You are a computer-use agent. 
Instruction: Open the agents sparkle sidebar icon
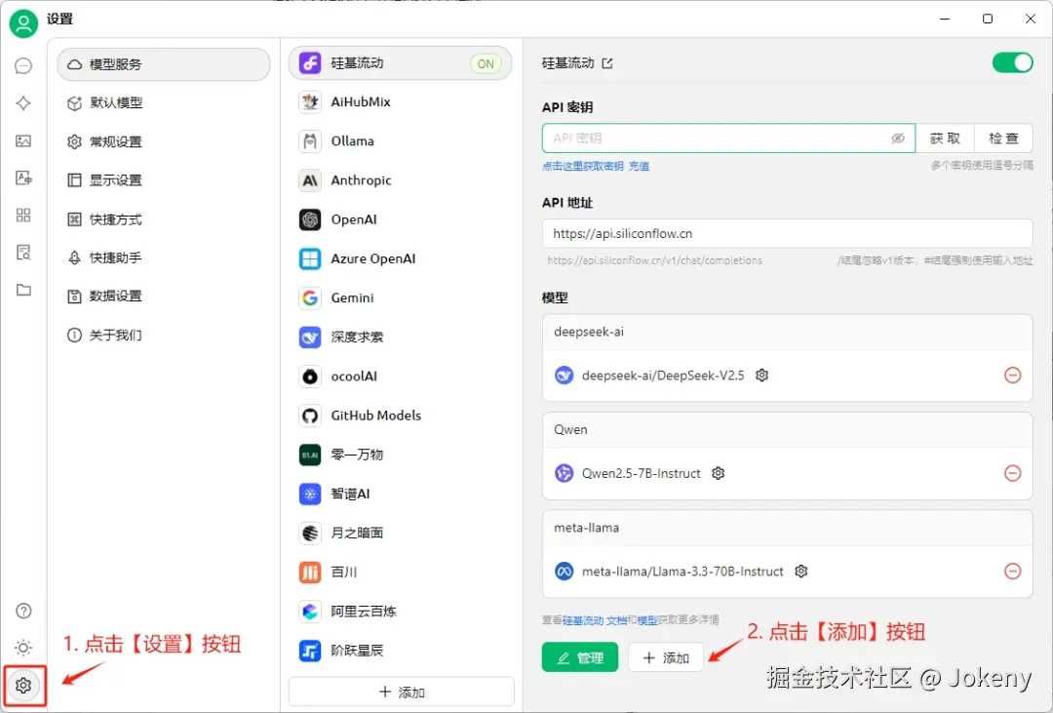23,102
